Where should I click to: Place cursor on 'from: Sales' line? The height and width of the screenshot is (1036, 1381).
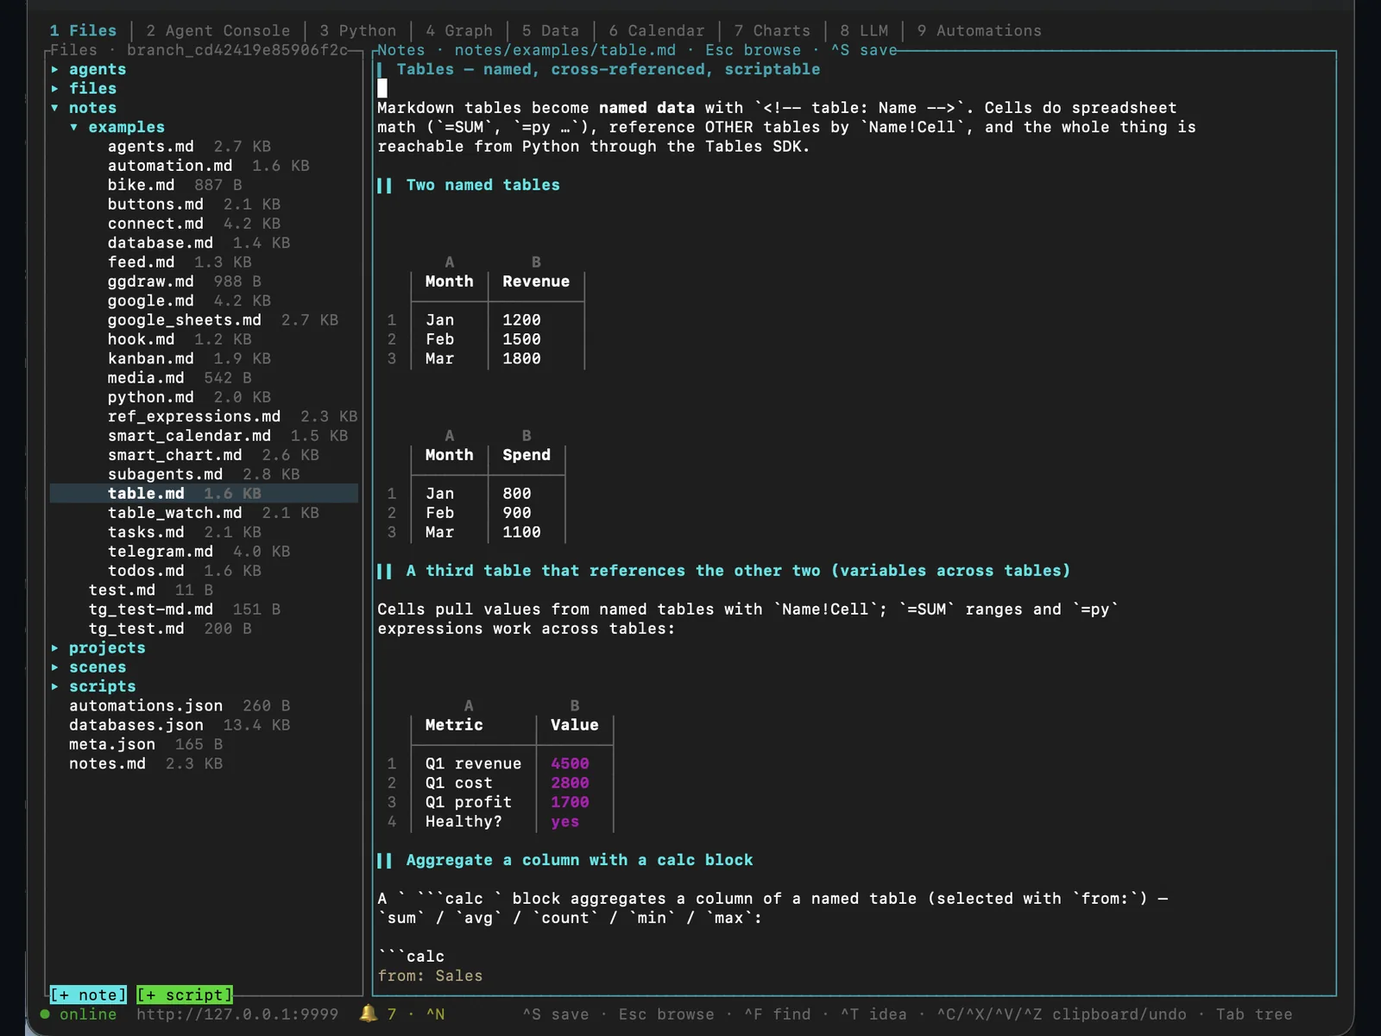click(430, 976)
